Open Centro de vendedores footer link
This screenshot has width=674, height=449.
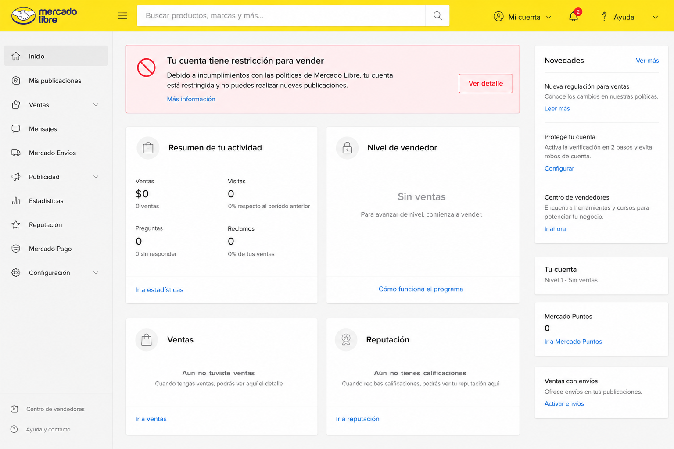click(x=55, y=409)
